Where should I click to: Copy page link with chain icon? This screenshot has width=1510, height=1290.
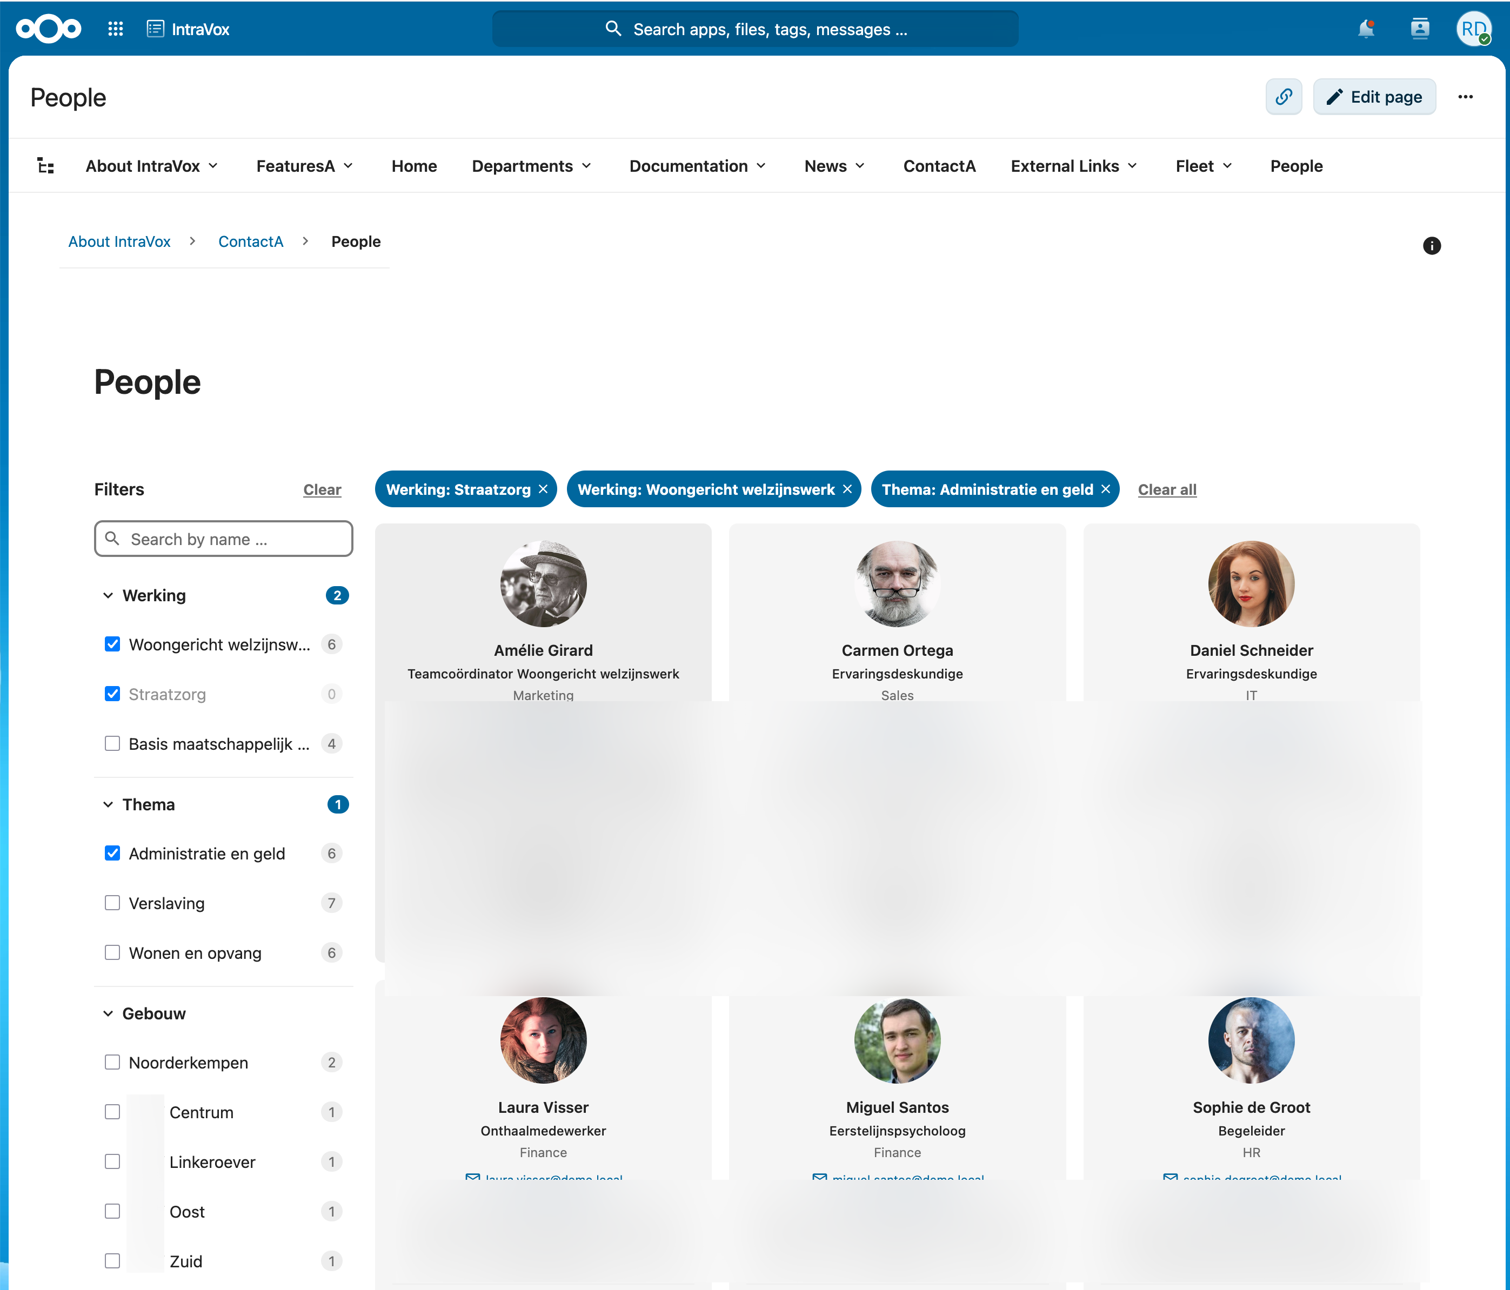coord(1284,97)
